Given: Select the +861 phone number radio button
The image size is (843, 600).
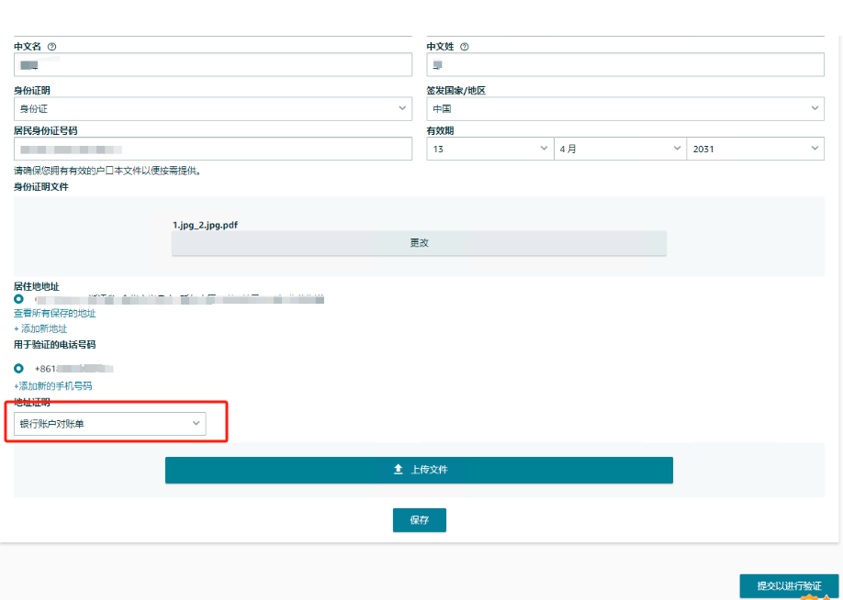Looking at the screenshot, I should pos(19,368).
